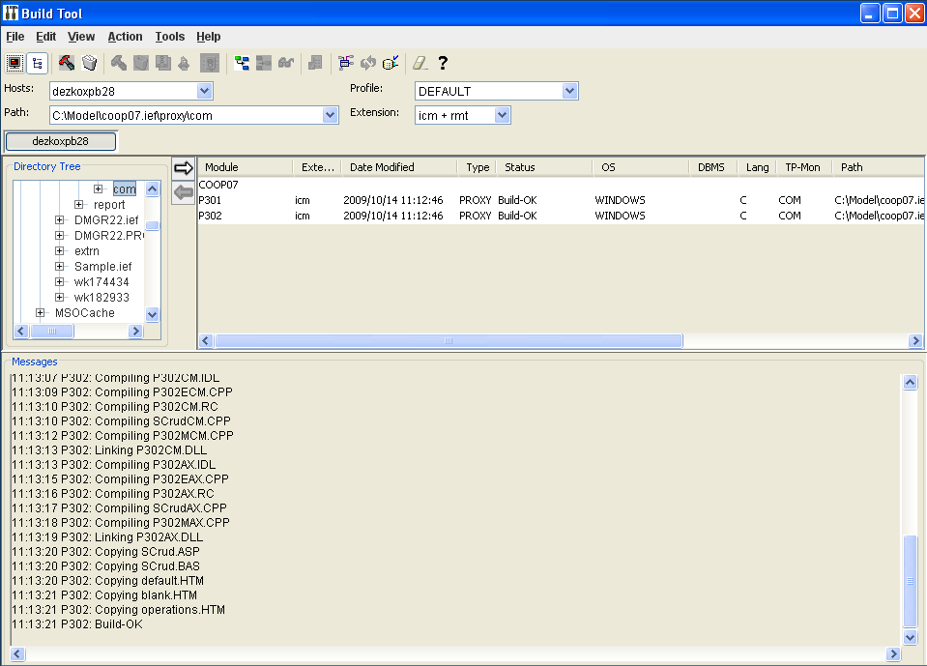The height and width of the screenshot is (666, 927).
Task: Click the eraser icon in toolbar
Action: point(420,63)
